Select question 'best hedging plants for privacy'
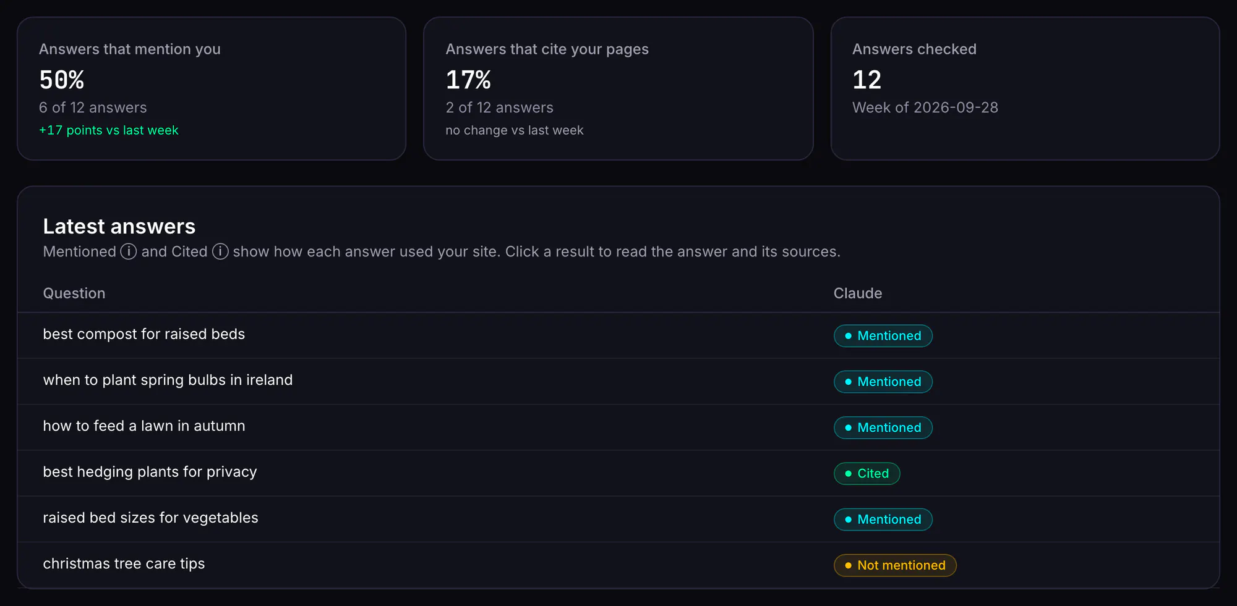The height and width of the screenshot is (606, 1237). click(150, 472)
